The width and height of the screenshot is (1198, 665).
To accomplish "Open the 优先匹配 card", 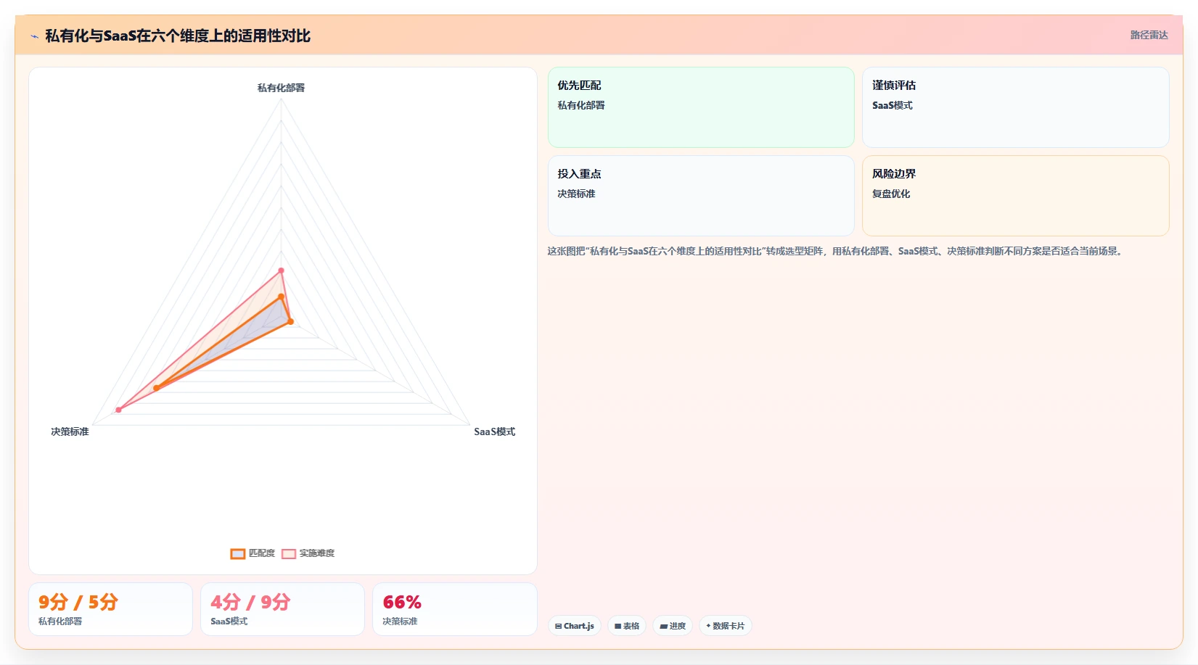I will point(701,107).
